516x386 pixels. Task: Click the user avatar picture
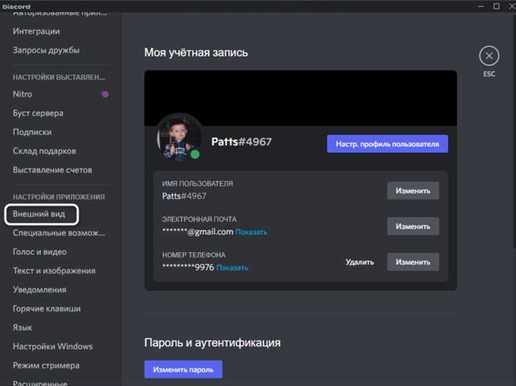tap(180, 137)
